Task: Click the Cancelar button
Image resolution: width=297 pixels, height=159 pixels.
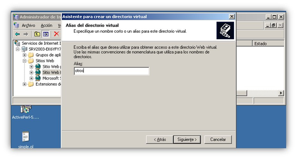Action: tap(218, 140)
